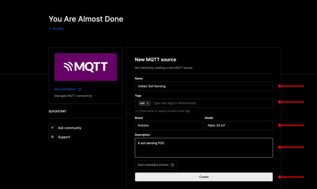Remove the soil tag with its x icon
317x189 pixels.
pos(148,103)
